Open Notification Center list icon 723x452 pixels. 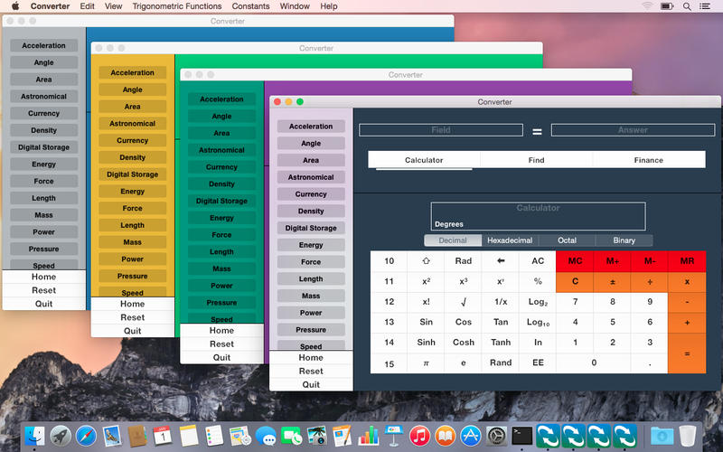click(x=705, y=6)
